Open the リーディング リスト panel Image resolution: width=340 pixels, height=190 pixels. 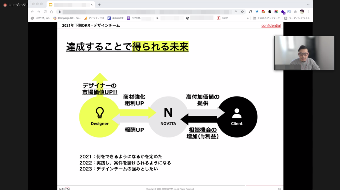[297, 18]
